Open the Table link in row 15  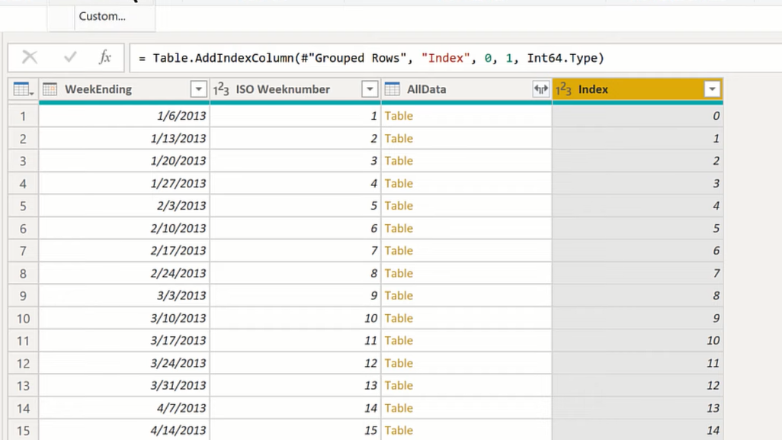[399, 430]
